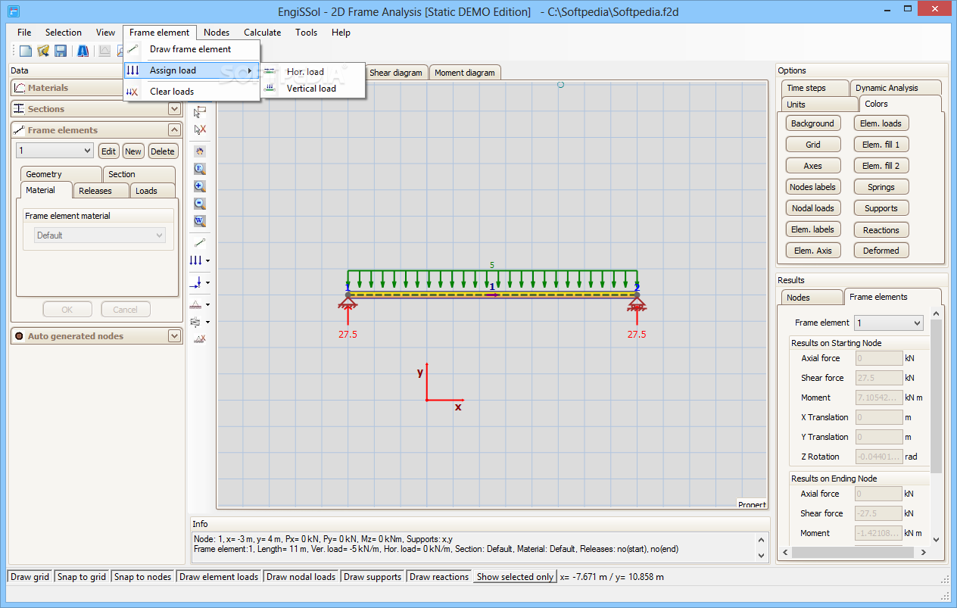Screen dimensions: 957x608
Task: Select Draw frame element menu entry
Action: (x=192, y=49)
